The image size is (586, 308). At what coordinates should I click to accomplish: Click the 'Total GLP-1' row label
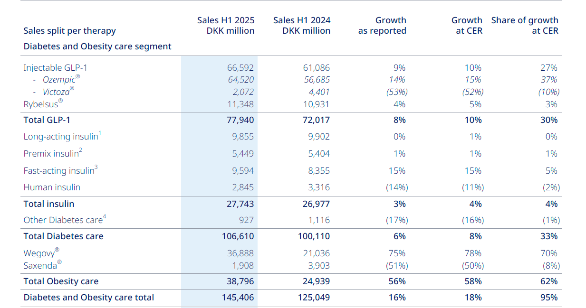pyautogui.click(x=47, y=120)
